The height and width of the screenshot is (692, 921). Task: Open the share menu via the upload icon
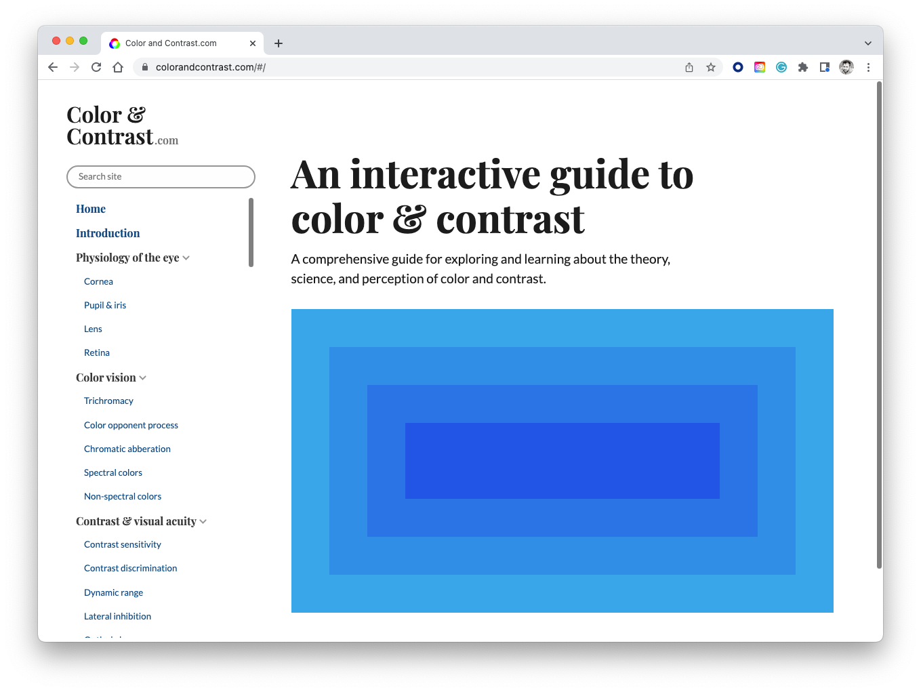(x=689, y=67)
